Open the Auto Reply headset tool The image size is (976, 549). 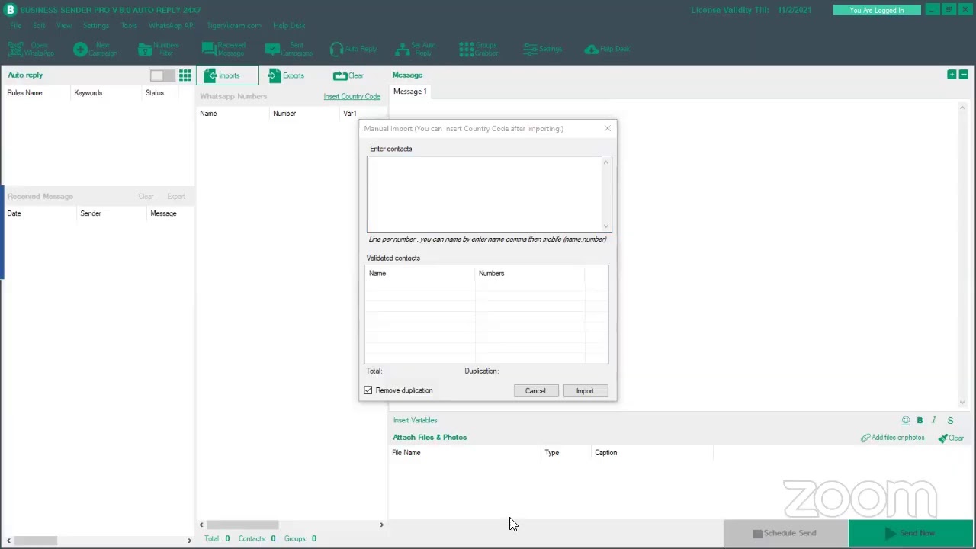click(353, 49)
